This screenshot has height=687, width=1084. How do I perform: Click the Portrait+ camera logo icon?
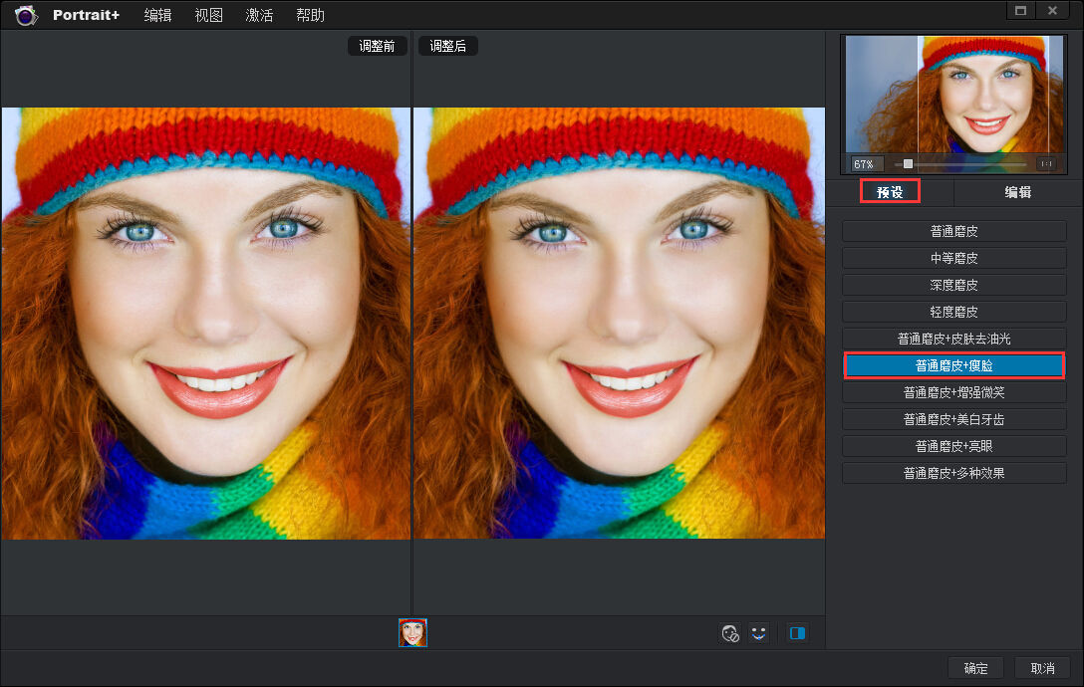click(x=26, y=15)
